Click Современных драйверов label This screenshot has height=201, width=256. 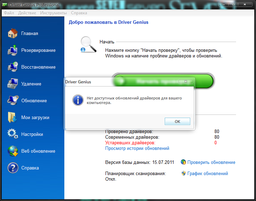(132, 137)
